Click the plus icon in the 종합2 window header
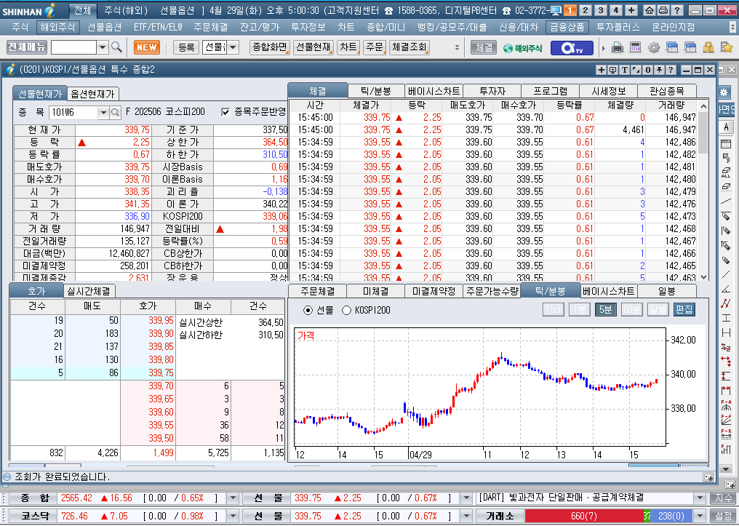This screenshot has width=739, height=526. 601,70
